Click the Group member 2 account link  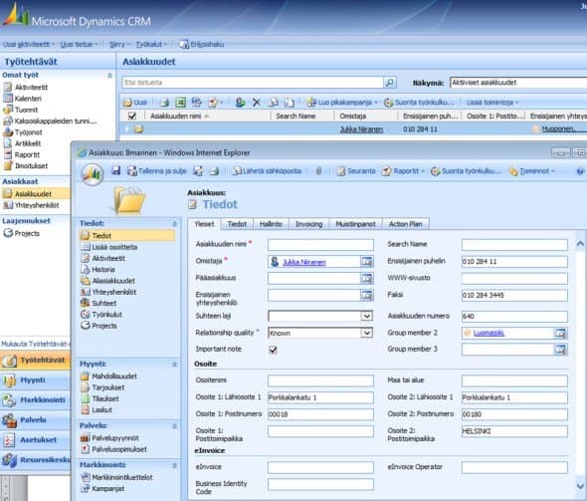(x=489, y=333)
